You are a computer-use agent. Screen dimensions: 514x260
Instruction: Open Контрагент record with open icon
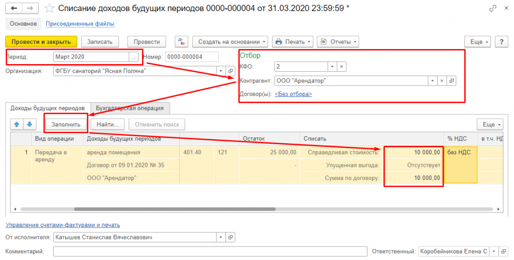(x=451, y=81)
